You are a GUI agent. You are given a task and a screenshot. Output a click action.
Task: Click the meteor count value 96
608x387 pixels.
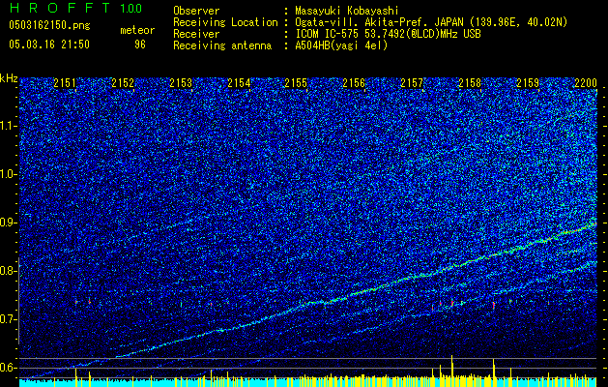point(140,45)
